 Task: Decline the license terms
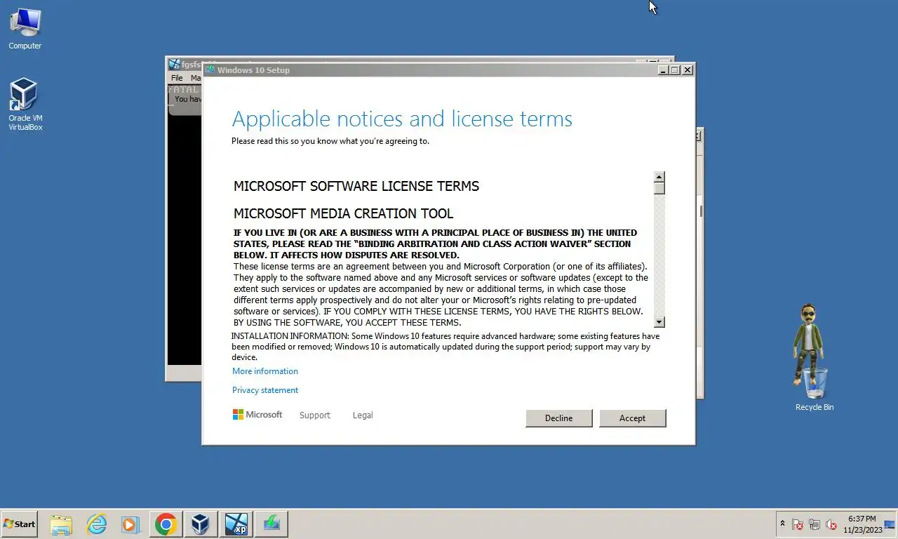[558, 418]
